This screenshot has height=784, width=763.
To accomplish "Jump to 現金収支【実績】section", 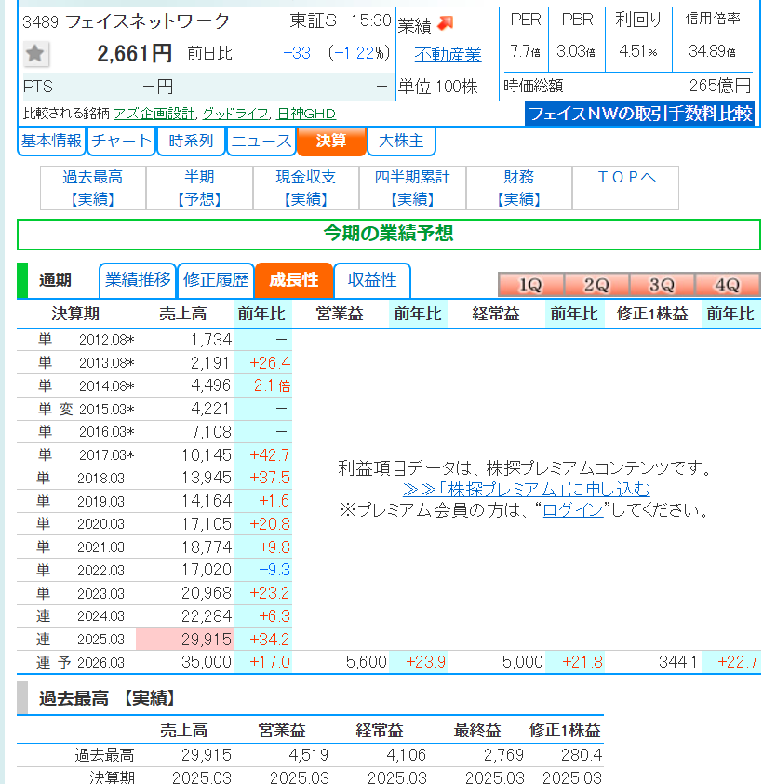I will (306, 188).
